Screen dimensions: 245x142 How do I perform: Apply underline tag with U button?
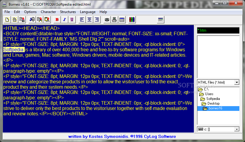pos(72,20)
